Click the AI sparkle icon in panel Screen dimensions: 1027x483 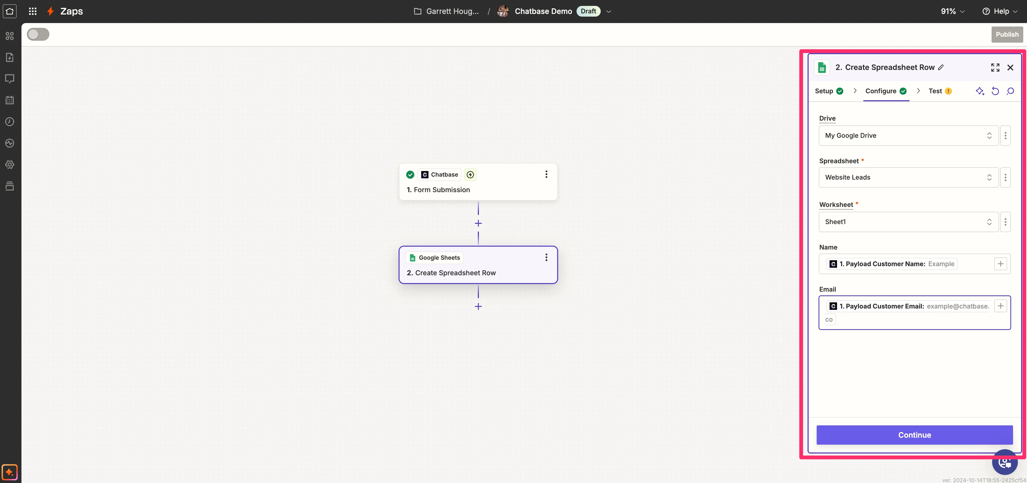coord(980,91)
